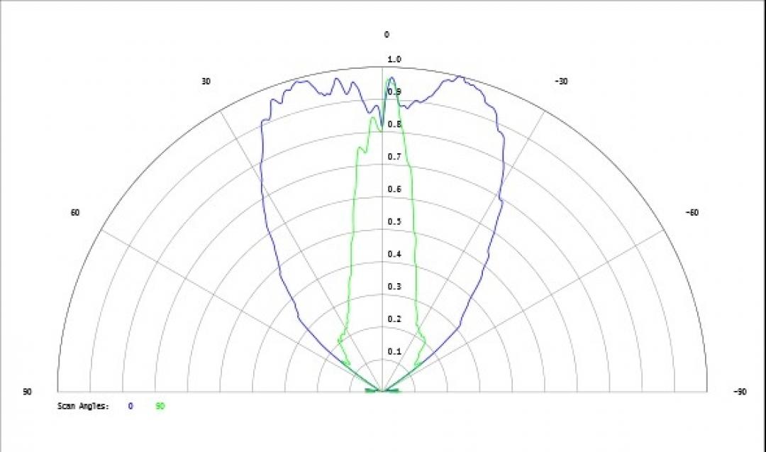
Task: Click the 0.1 radial axis label
Action: [x=394, y=351]
